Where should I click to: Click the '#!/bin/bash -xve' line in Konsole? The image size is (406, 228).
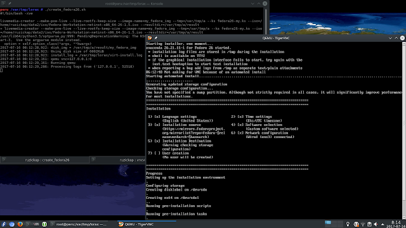(x=16, y=13)
